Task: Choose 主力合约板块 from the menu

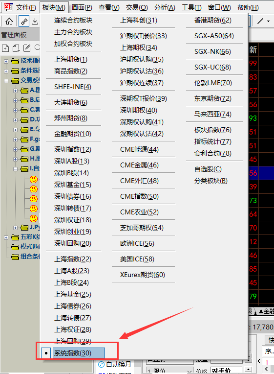Action: click(73, 32)
